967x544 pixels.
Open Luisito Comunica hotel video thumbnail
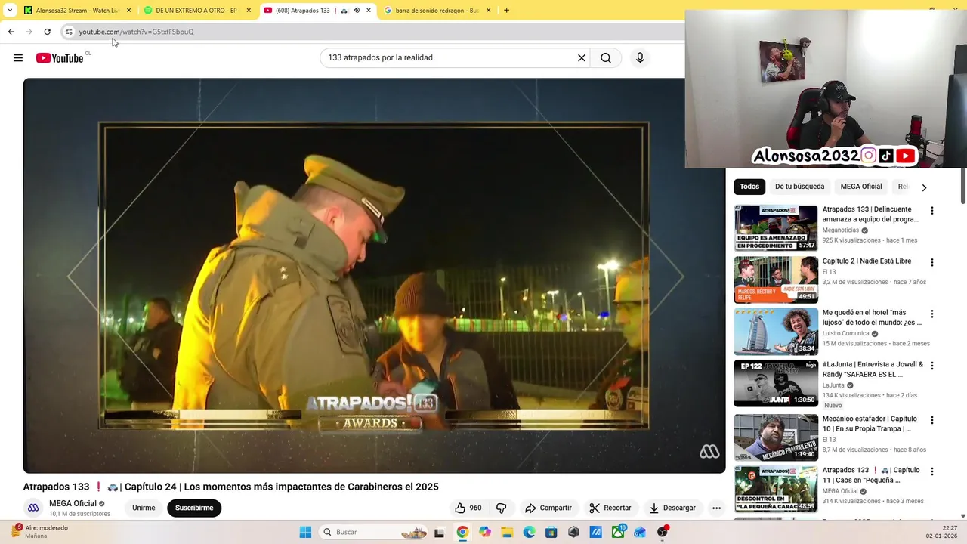tap(776, 331)
